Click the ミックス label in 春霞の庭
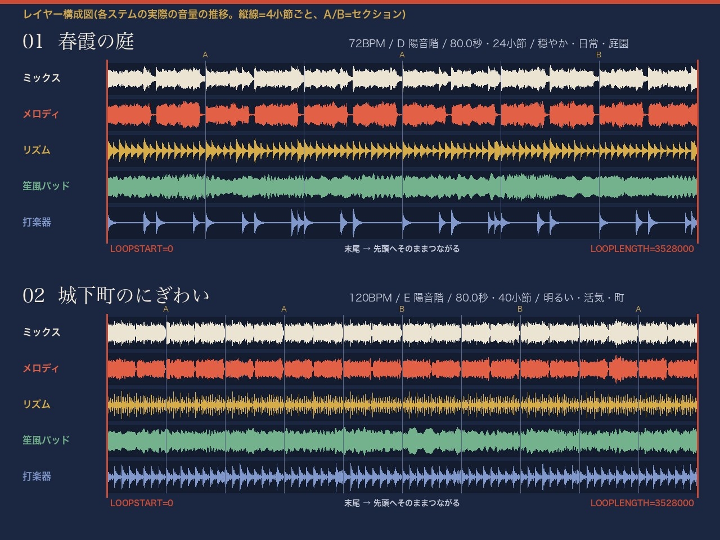Viewport: 720px width, 540px height. click(41, 78)
